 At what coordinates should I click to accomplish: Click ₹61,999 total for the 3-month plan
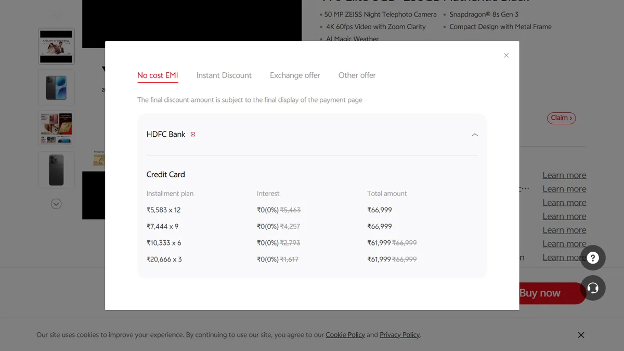click(x=379, y=259)
